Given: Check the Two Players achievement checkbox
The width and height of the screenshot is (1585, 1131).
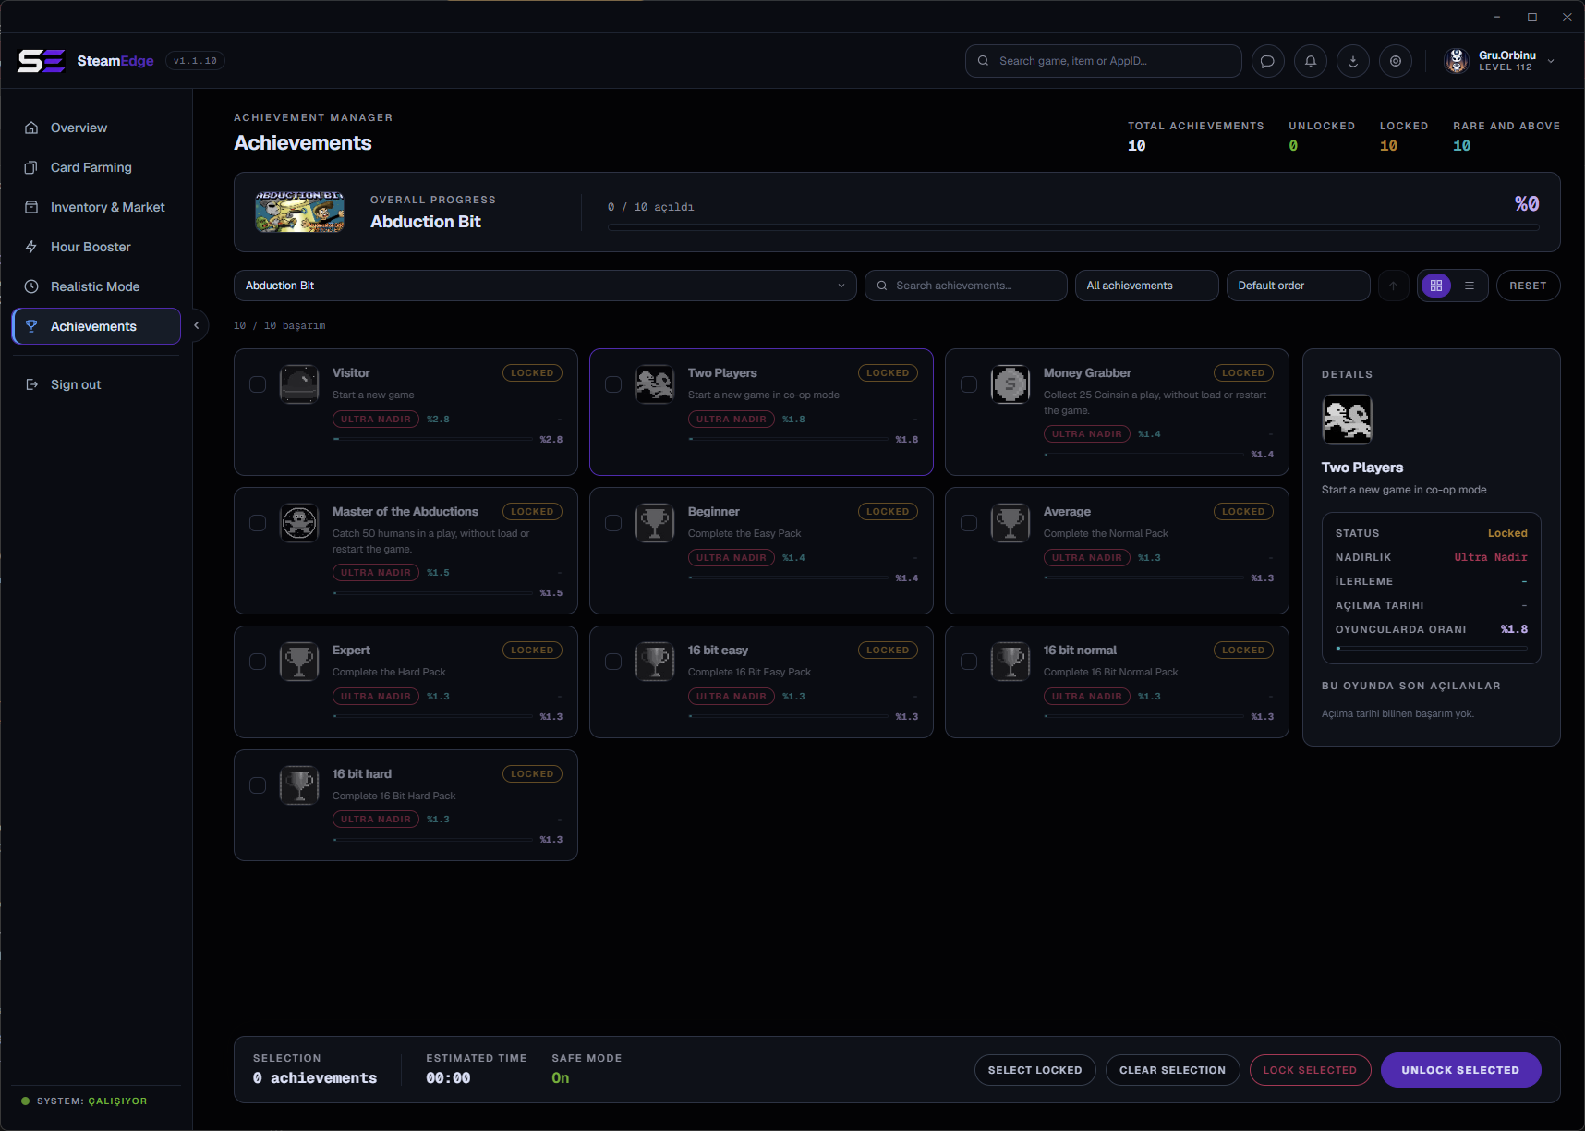Looking at the screenshot, I should coord(613,384).
